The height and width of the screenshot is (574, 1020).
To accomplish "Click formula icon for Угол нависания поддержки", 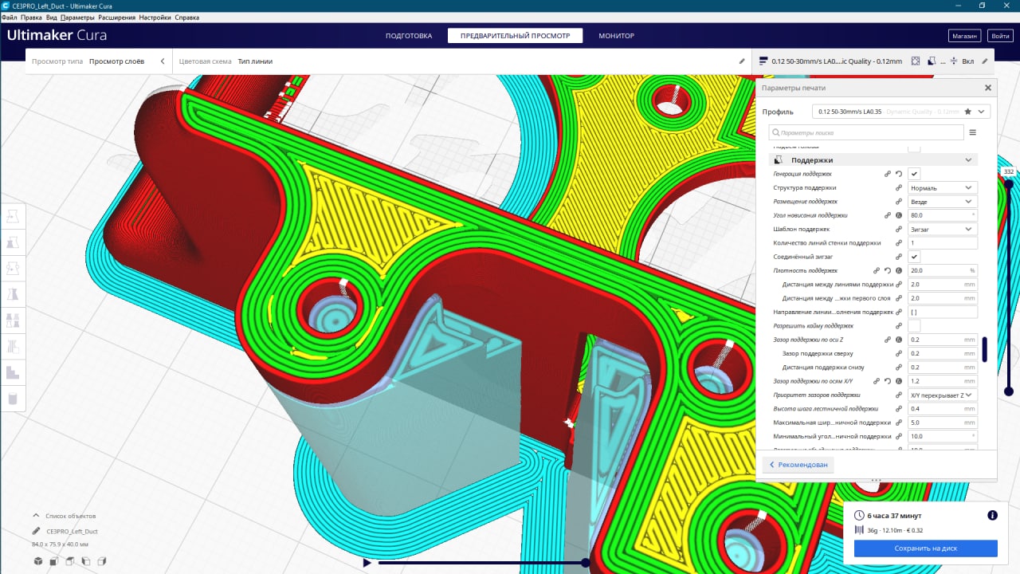I will pos(898,215).
